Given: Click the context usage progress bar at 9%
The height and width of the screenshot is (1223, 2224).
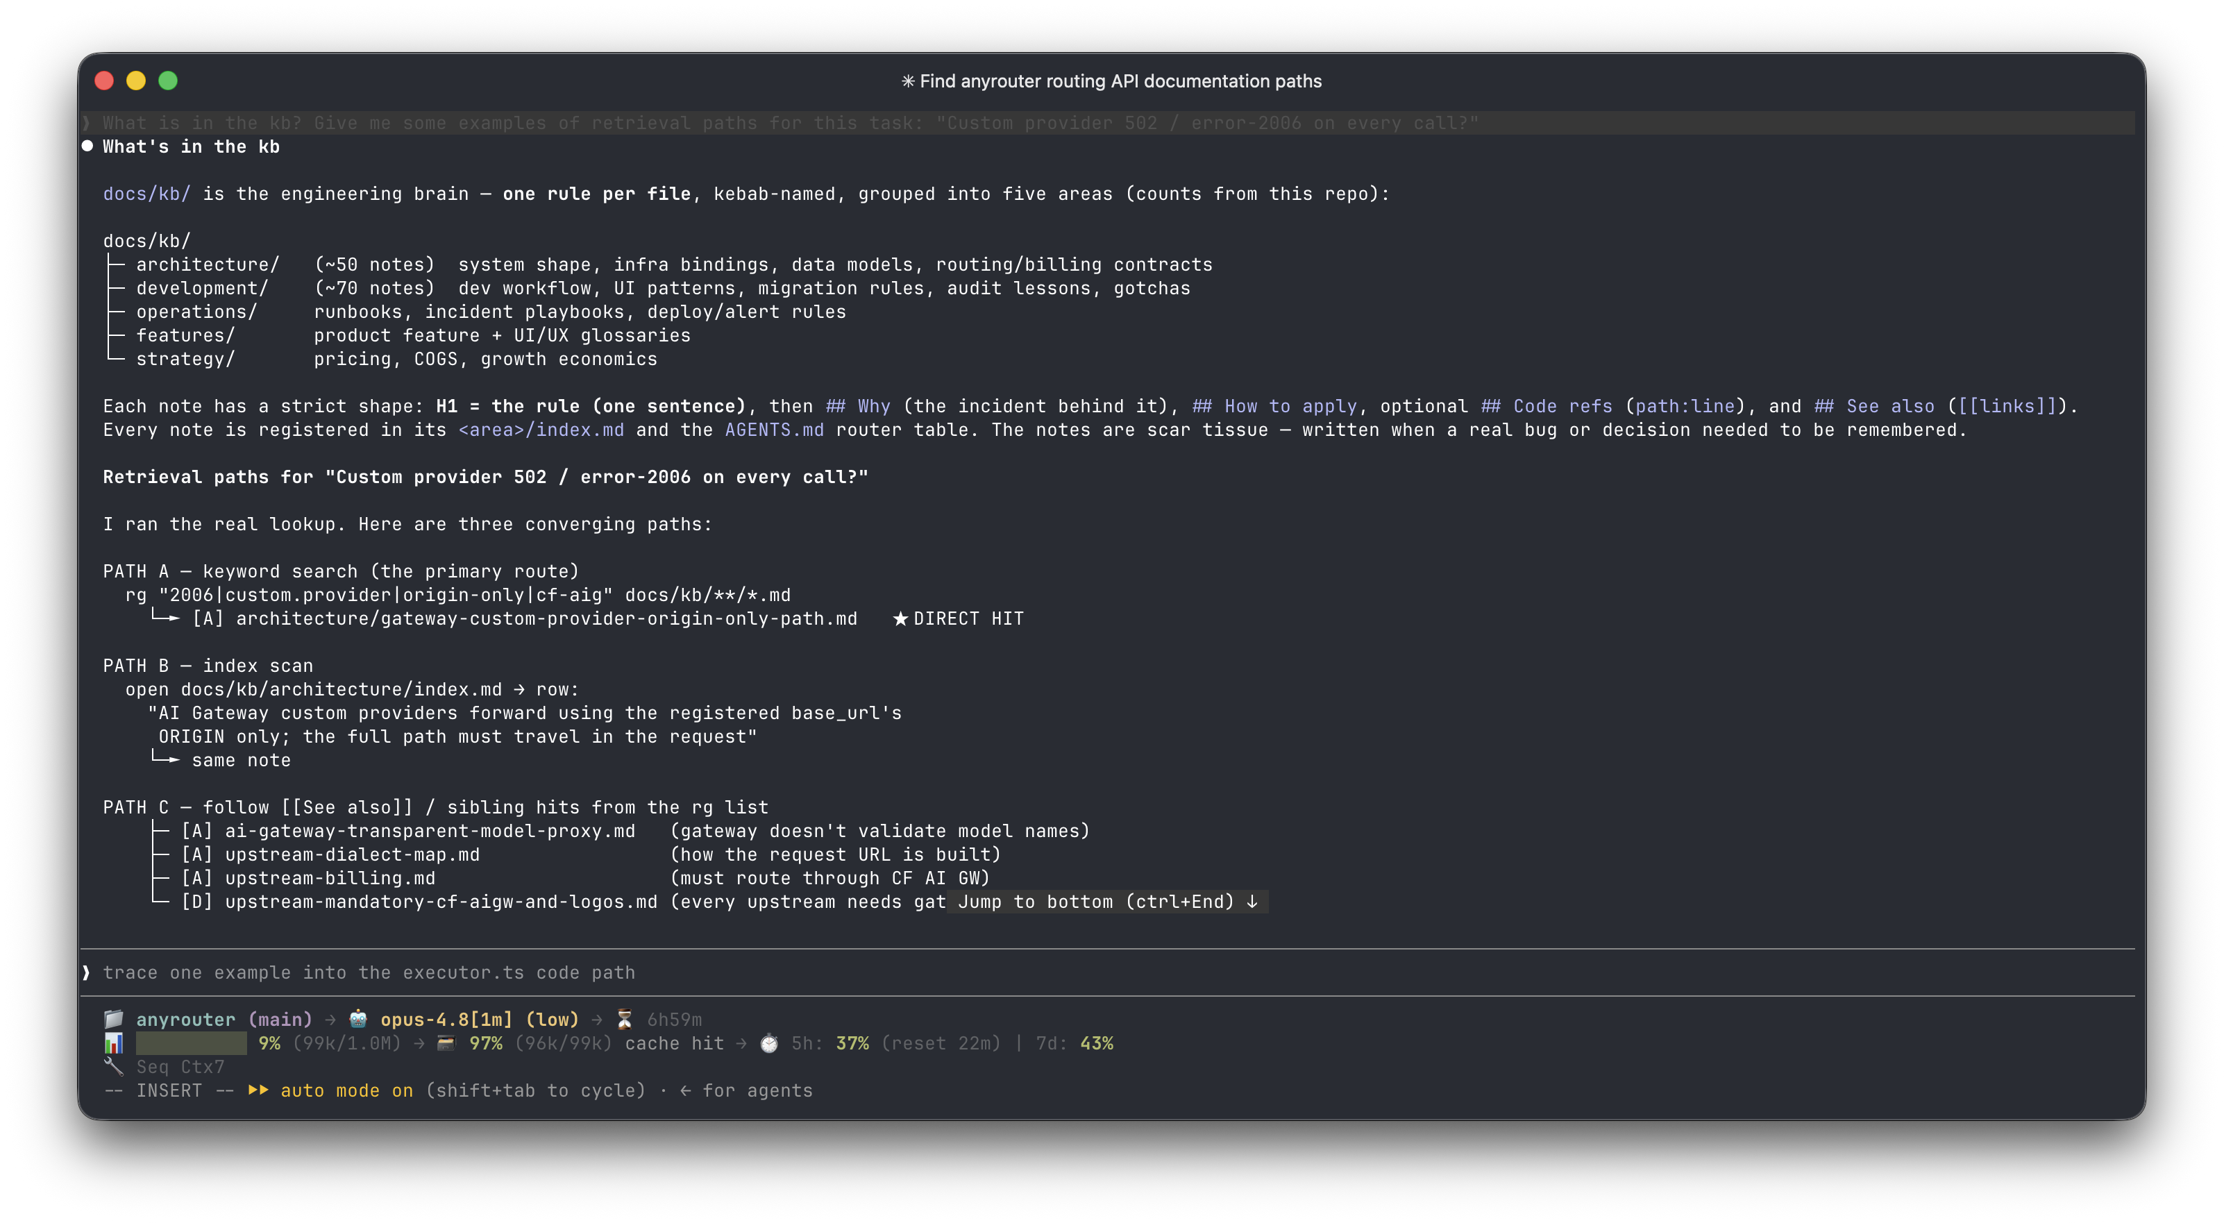Looking at the screenshot, I should [x=191, y=1043].
